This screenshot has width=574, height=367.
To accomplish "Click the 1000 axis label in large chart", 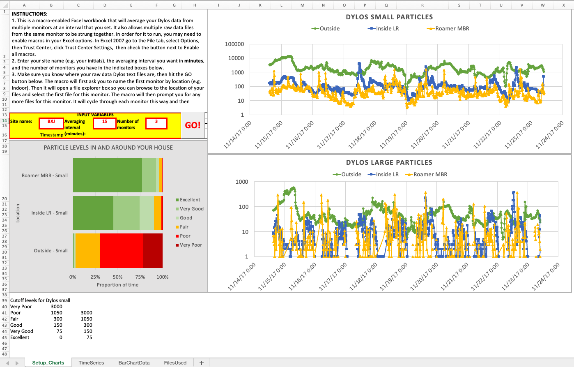I will (242, 182).
